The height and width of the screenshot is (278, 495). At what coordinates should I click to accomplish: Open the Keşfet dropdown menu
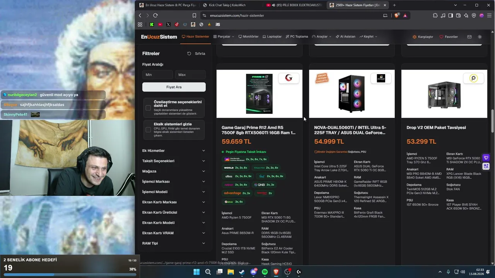coord(368,37)
